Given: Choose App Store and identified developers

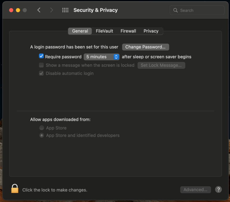Looking at the screenshot, I should (42, 135).
